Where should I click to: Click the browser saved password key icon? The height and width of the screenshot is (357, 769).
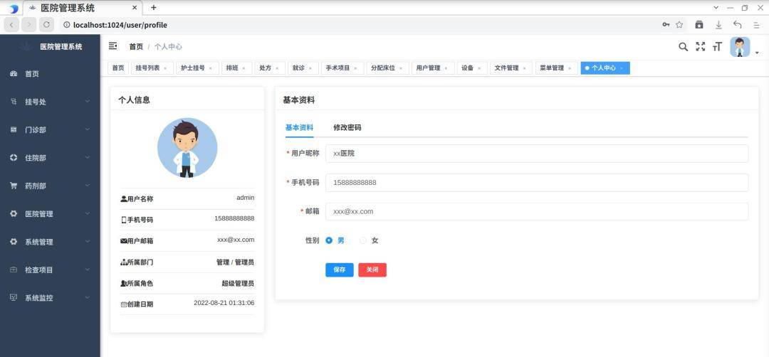tap(666, 24)
